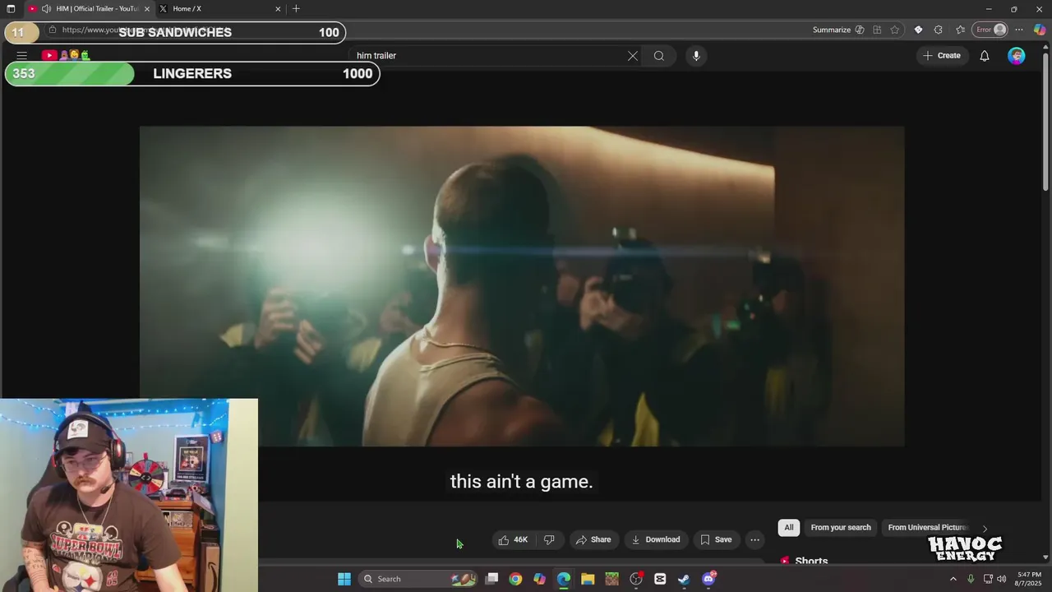Submit search with magnifier icon

point(659,56)
